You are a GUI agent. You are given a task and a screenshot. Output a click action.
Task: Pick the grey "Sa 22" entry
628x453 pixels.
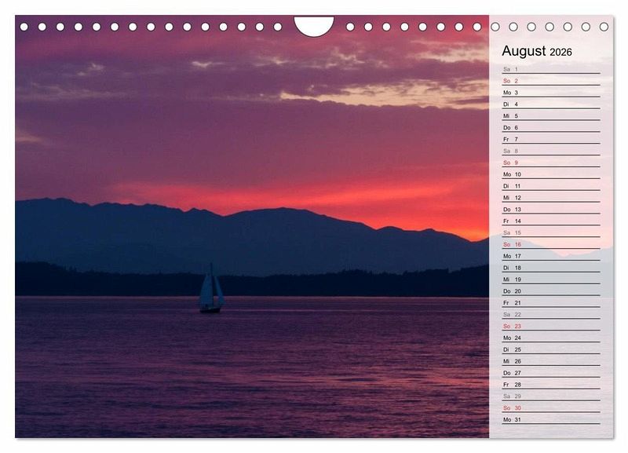pyautogui.click(x=551, y=314)
